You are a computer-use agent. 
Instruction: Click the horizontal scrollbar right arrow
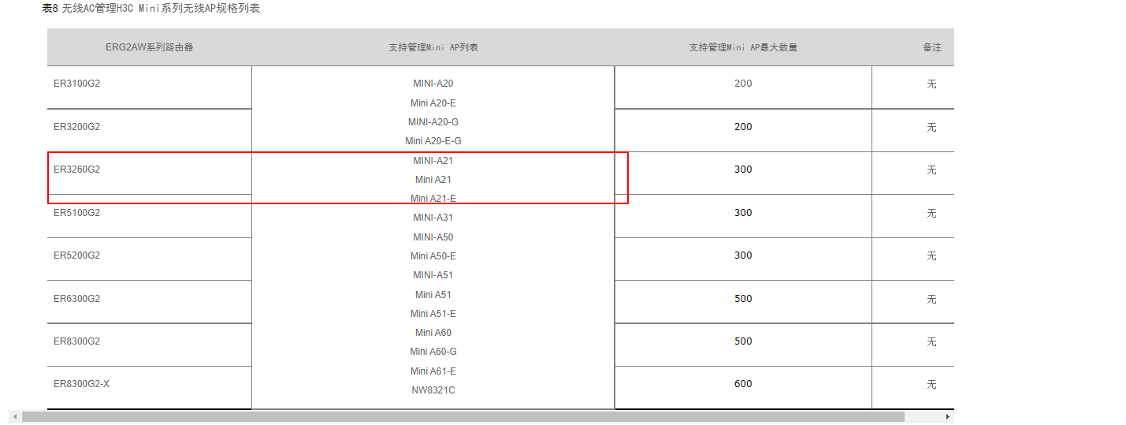pos(947,416)
